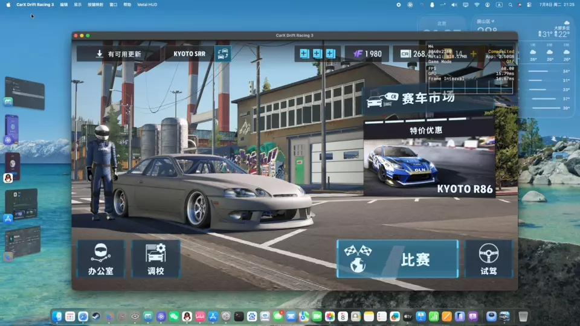
Task: Click the purple 1 980 currency counter
Action: [x=367, y=54]
